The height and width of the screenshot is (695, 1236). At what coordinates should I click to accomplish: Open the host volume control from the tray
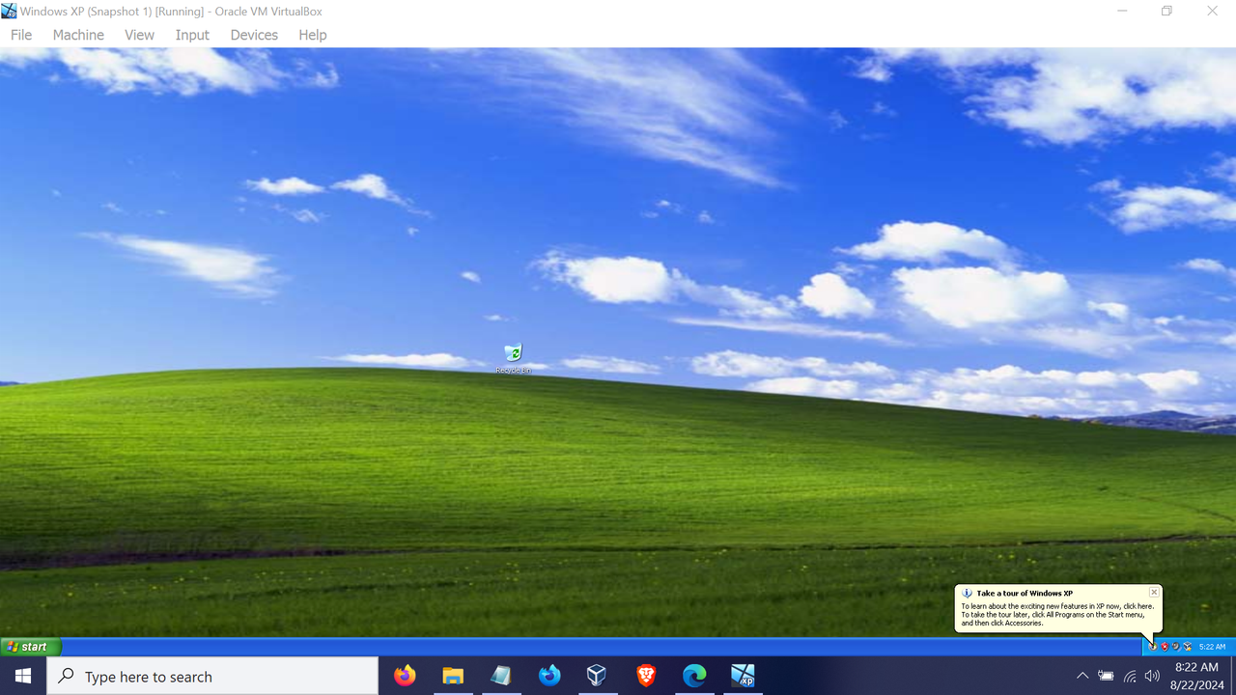[1152, 676]
